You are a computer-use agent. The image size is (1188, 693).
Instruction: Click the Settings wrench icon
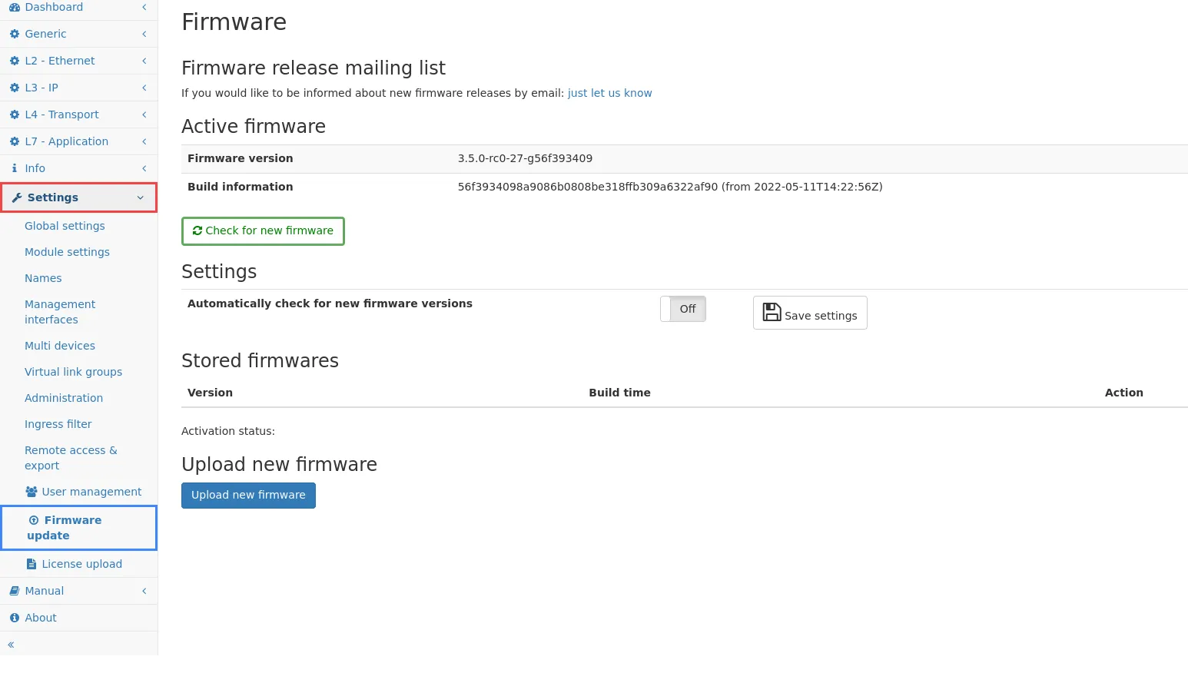coord(17,197)
